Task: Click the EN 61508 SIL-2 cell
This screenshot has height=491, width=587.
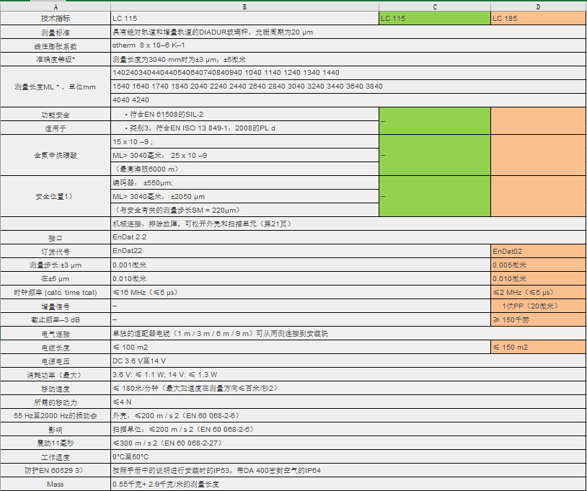Action: 244,114
